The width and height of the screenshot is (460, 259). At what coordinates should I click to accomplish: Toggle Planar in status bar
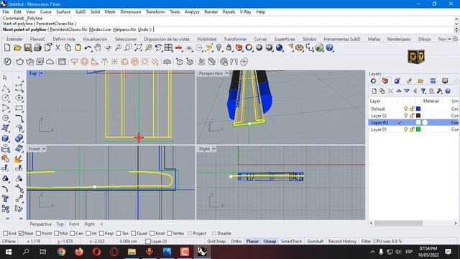(252, 241)
